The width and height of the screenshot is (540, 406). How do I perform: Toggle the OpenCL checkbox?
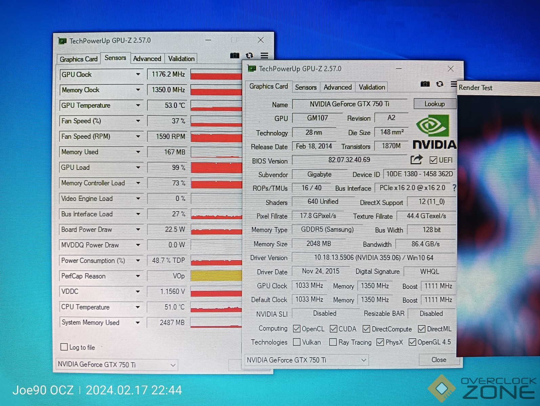tap(297, 329)
